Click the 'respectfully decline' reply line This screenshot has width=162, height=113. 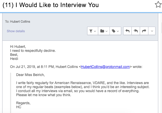pyautogui.click(x=33, y=51)
